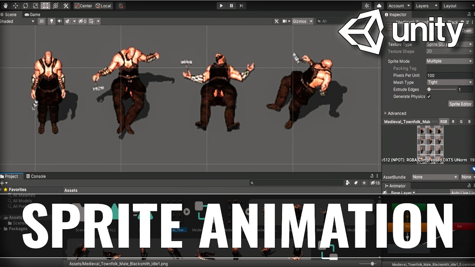Open the Sprite Mode dropdown

pyautogui.click(x=449, y=61)
